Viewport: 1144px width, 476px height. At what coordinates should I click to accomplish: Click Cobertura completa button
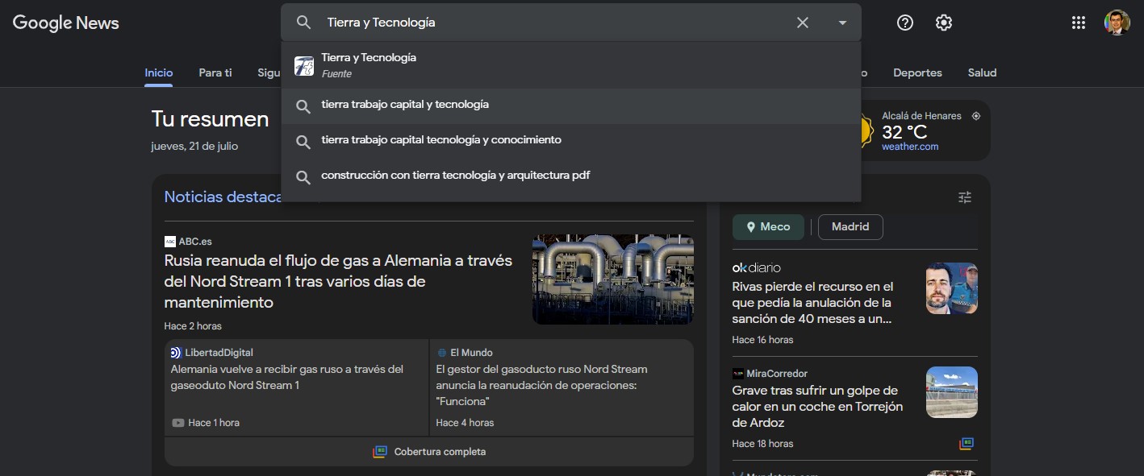429,452
